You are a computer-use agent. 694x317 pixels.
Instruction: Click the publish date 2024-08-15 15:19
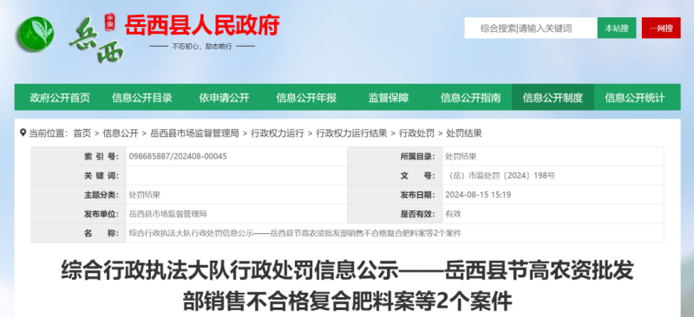tap(479, 195)
